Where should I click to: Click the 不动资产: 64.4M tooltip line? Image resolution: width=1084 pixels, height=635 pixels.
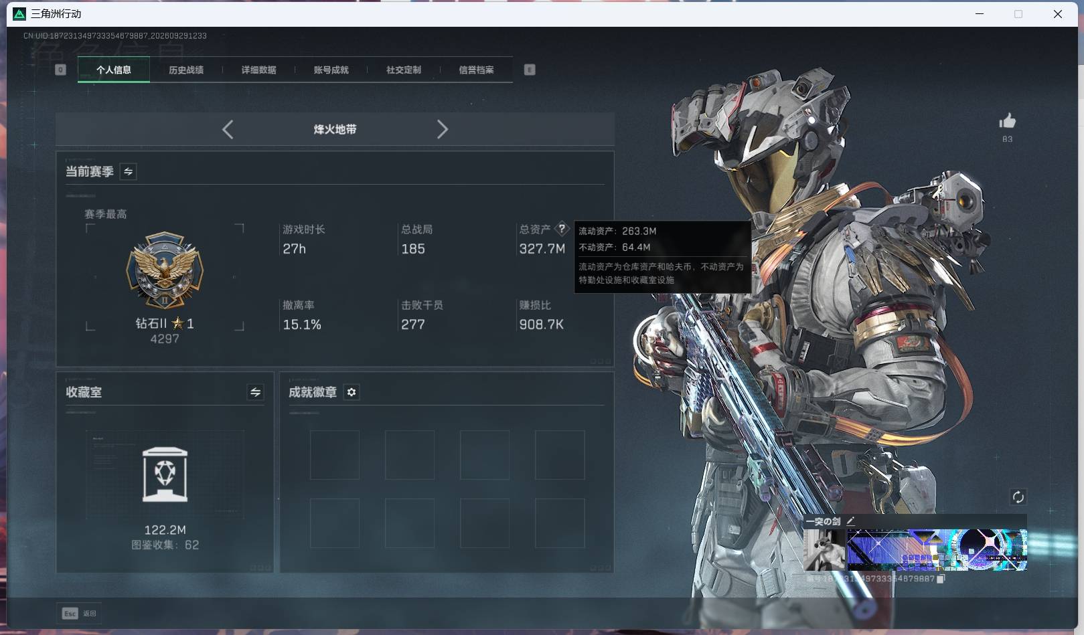615,247
